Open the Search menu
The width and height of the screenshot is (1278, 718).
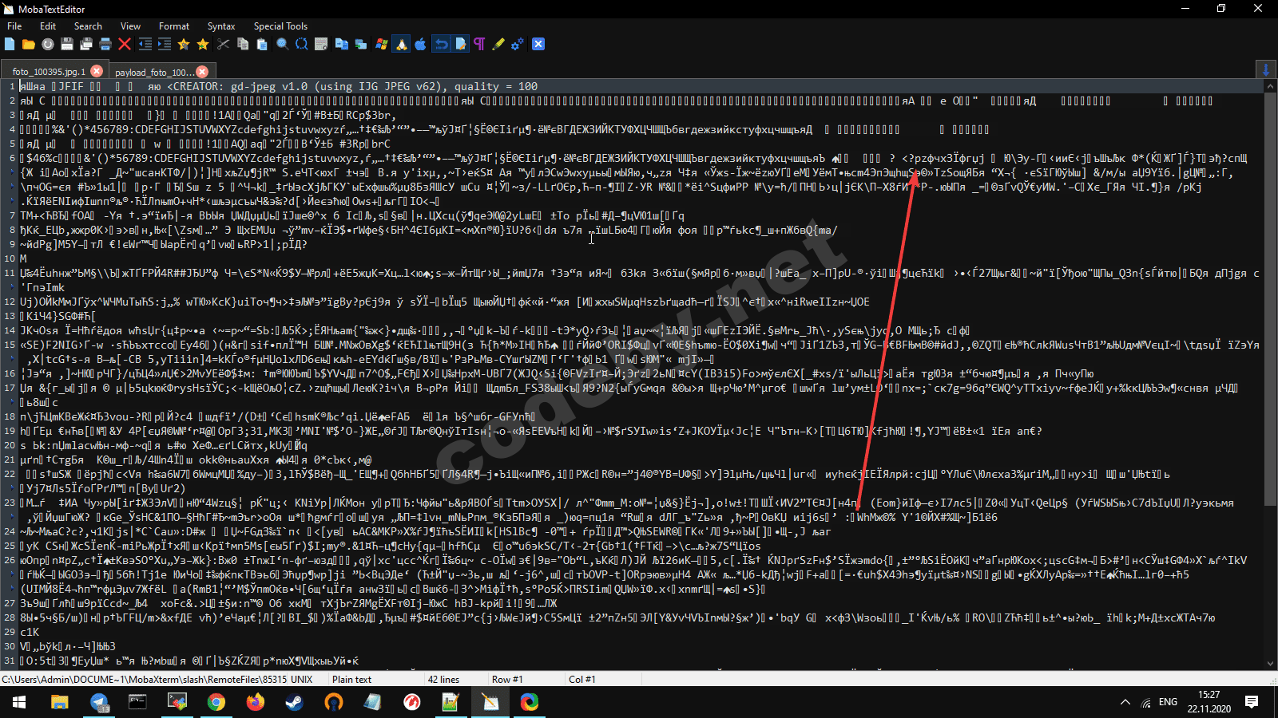[x=88, y=26]
